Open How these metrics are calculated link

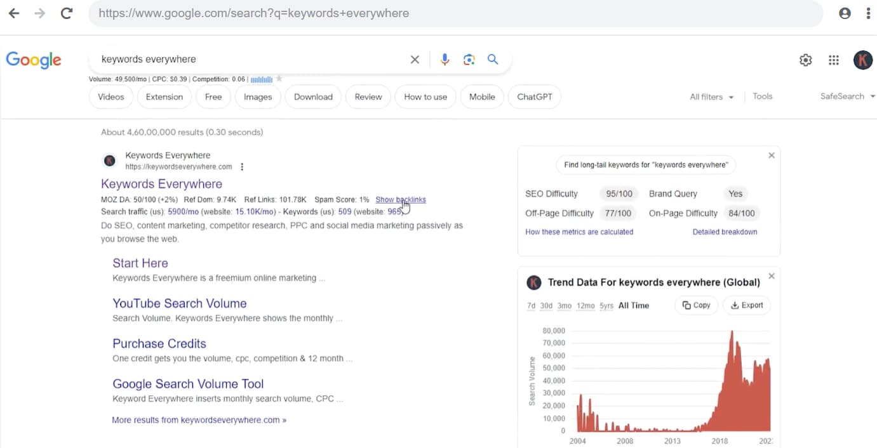click(579, 232)
